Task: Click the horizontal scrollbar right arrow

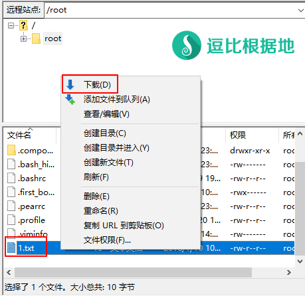Action: coord(289,272)
